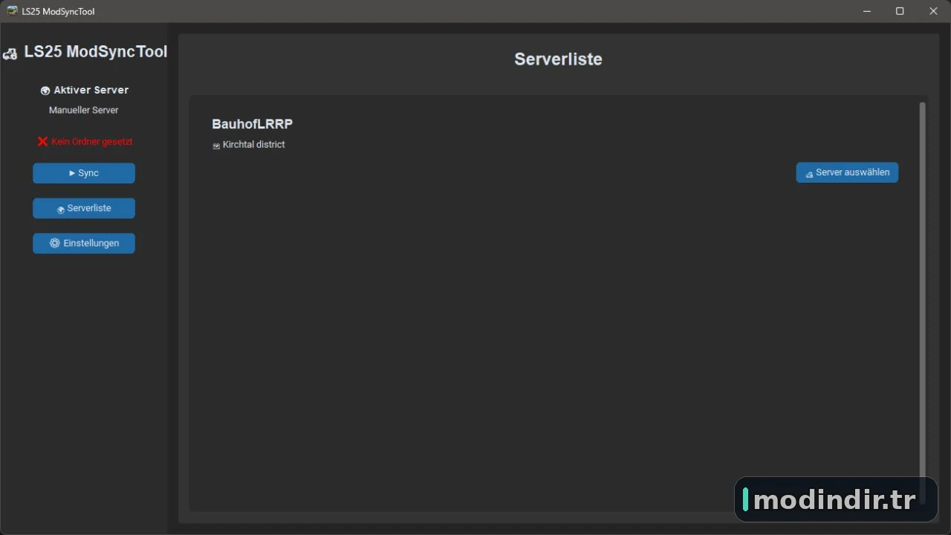The height and width of the screenshot is (535, 951).
Task: Click the play icon on the Sync button
Action: click(72, 173)
